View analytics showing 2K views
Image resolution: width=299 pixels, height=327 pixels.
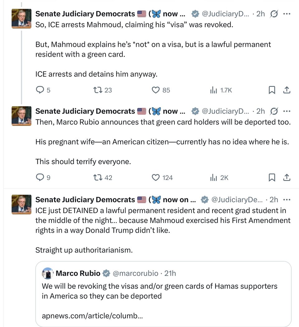pos(214,178)
